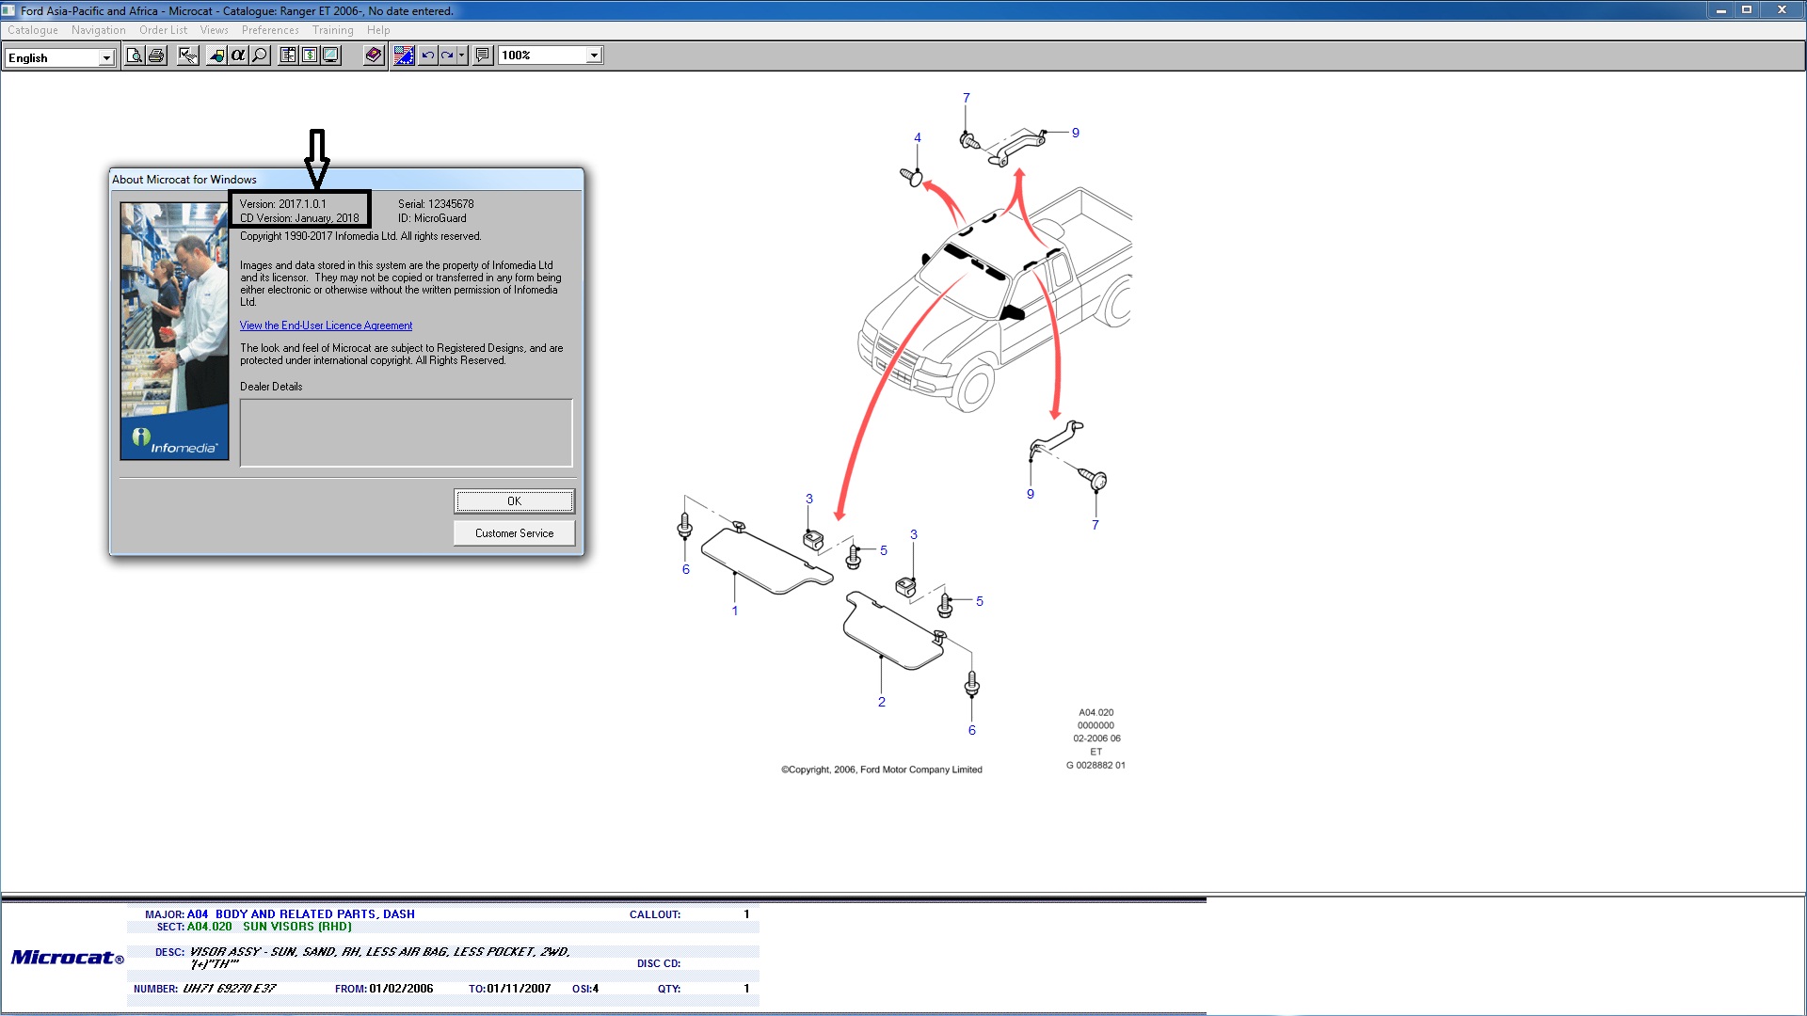Screen dimensions: 1807x1016
Task: Click the print preview icon
Action: [135, 56]
